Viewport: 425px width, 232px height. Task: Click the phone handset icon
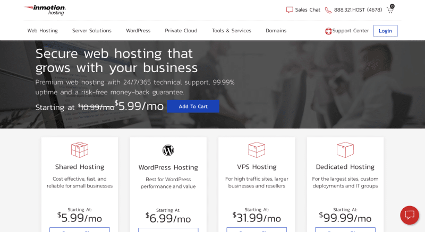coord(328,10)
